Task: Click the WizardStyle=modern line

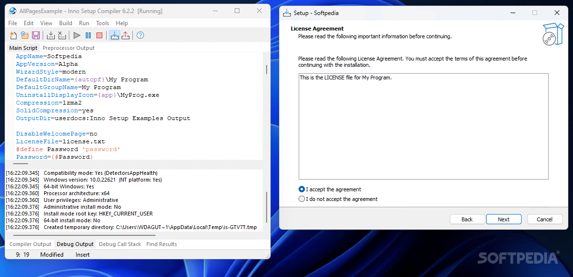Action: coord(51,72)
